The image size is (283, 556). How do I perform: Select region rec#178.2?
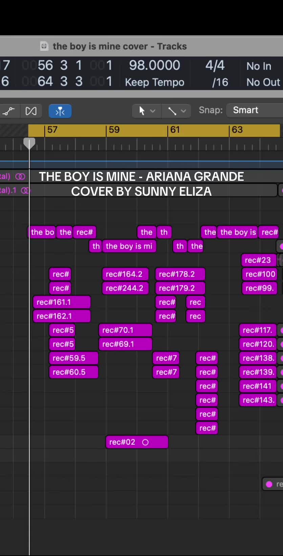tap(180, 274)
